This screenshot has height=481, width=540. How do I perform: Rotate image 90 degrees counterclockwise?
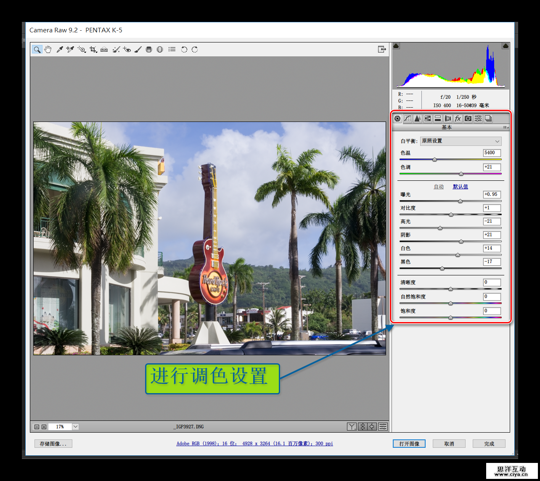tap(184, 50)
